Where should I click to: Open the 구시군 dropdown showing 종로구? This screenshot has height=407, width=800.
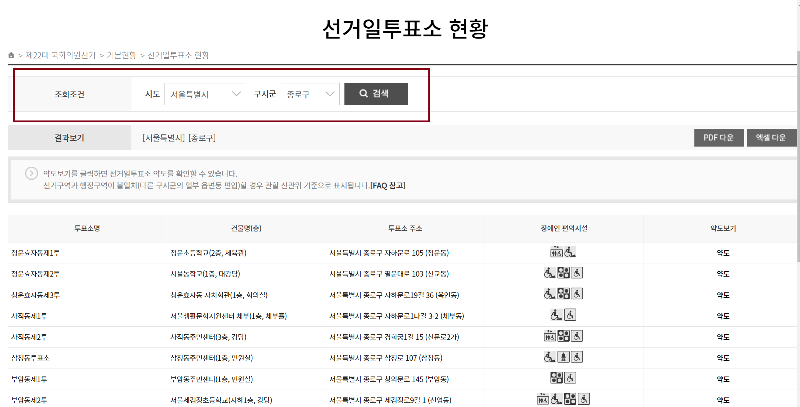pyautogui.click(x=310, y=94)
